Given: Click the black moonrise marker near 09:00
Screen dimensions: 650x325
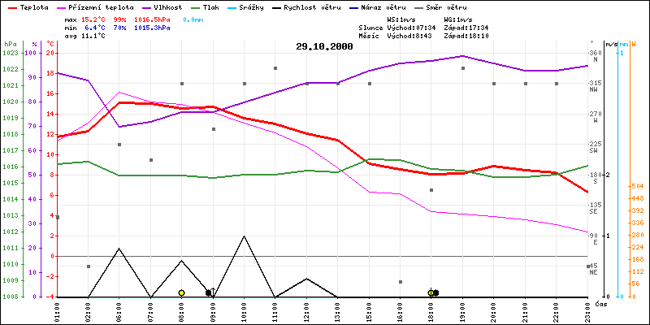Looking at the screenshot, I should 209,292.
